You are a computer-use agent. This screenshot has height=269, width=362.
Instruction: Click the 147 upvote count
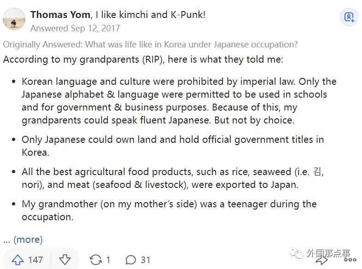[35, 260]
